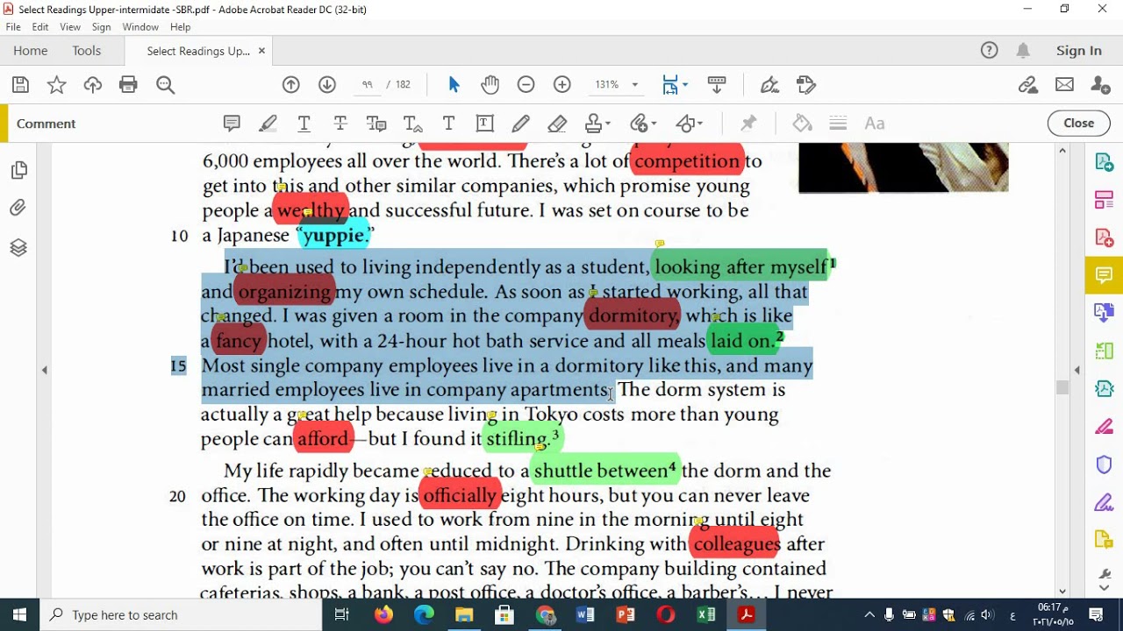Open the zoom level dropdown at 131%
The image size is (1123, 631).
point(634,85)
